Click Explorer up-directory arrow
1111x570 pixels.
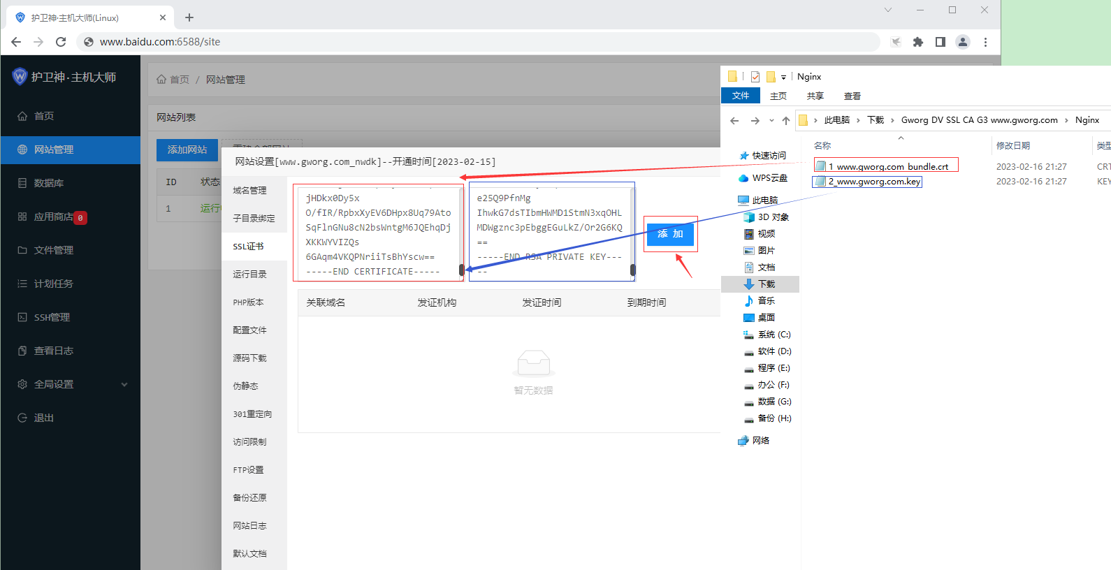coord(786,120)
